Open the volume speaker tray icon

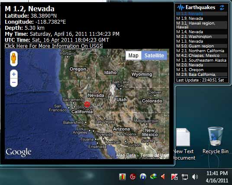pyautogui.click(x=195, y=177)
